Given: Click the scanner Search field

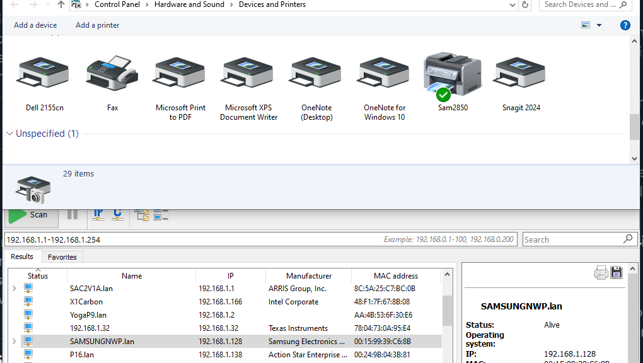Looking at the screenshot, I should [580, 239].
